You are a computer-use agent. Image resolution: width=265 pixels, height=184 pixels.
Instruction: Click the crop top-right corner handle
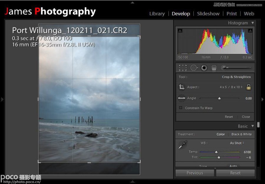140,37
